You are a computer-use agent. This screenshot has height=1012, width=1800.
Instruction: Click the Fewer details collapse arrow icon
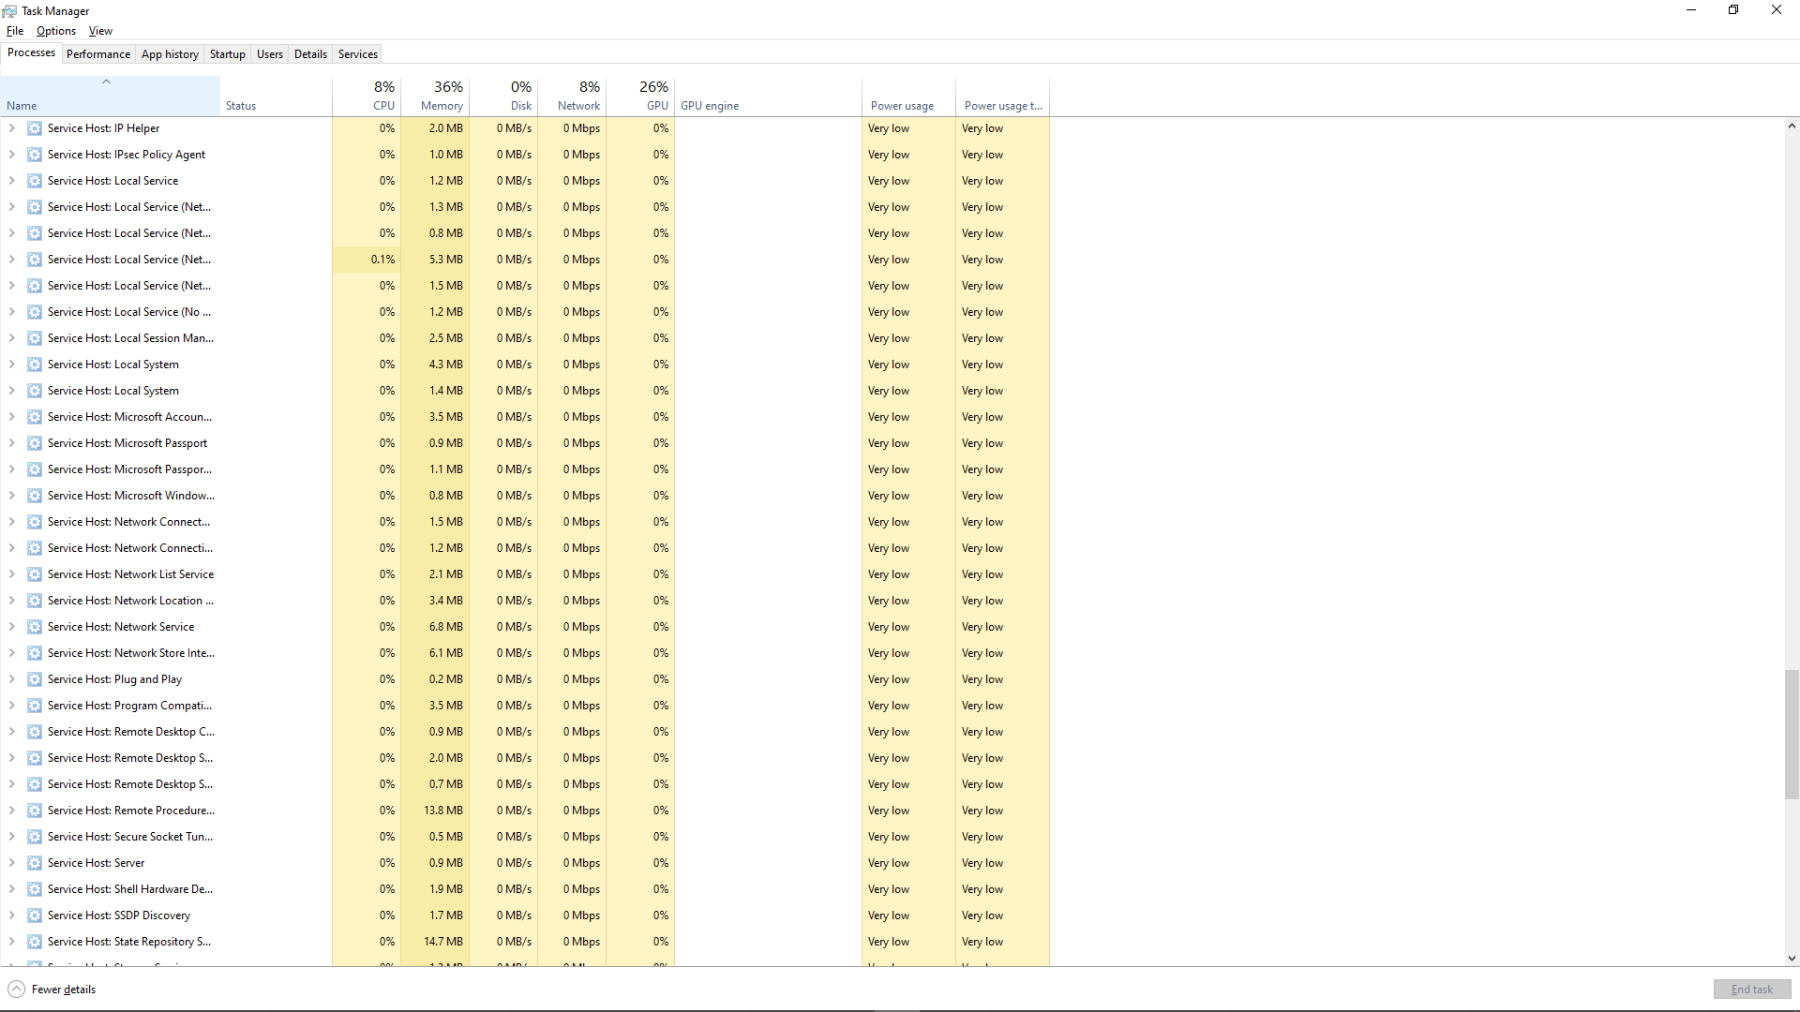tap(16, 990)
